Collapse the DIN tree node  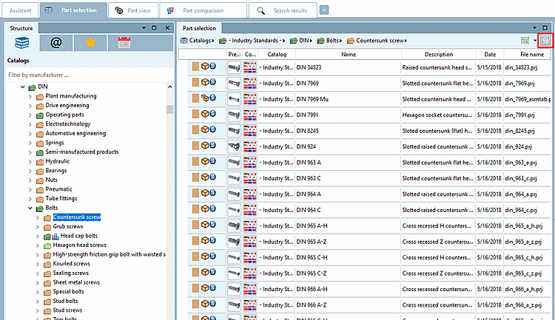point(23,86)
